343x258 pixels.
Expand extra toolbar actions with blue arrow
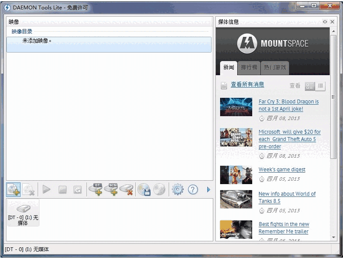point(209,189)
